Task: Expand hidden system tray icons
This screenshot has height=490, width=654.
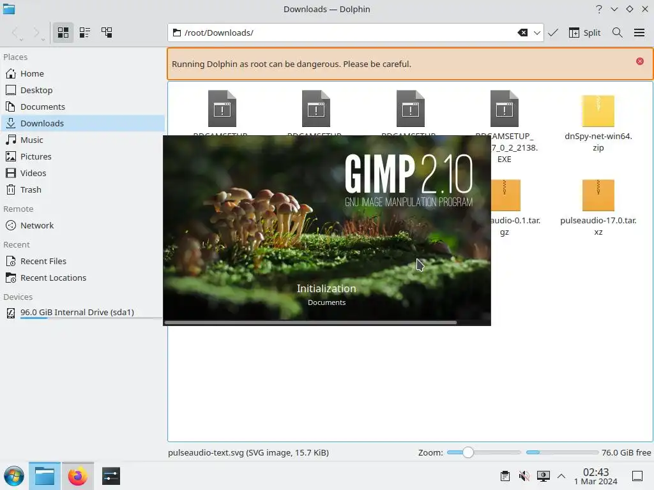Action: tap(561, 476)
